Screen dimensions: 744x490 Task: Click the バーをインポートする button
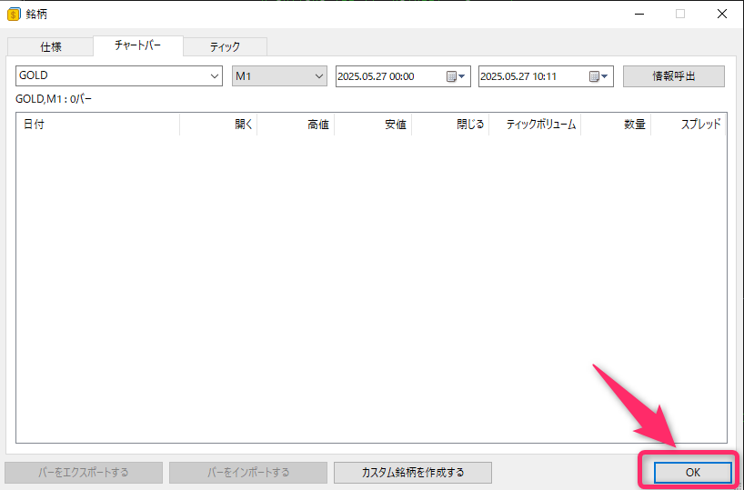tap(248, 473)
